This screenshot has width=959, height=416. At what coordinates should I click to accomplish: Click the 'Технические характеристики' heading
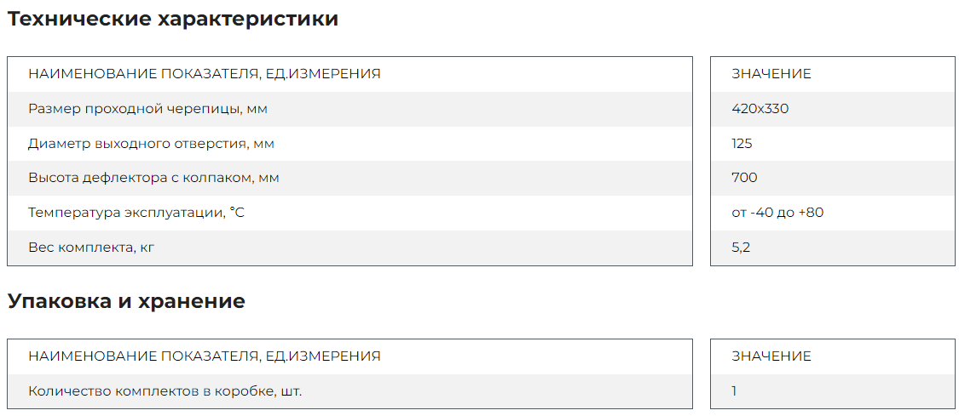pos(172,19)
